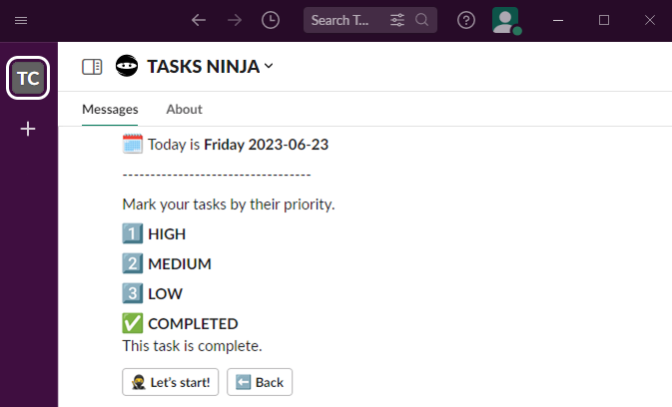Open the recent history clock
This screenshot has width=672, height=407.
coord(271,20)
